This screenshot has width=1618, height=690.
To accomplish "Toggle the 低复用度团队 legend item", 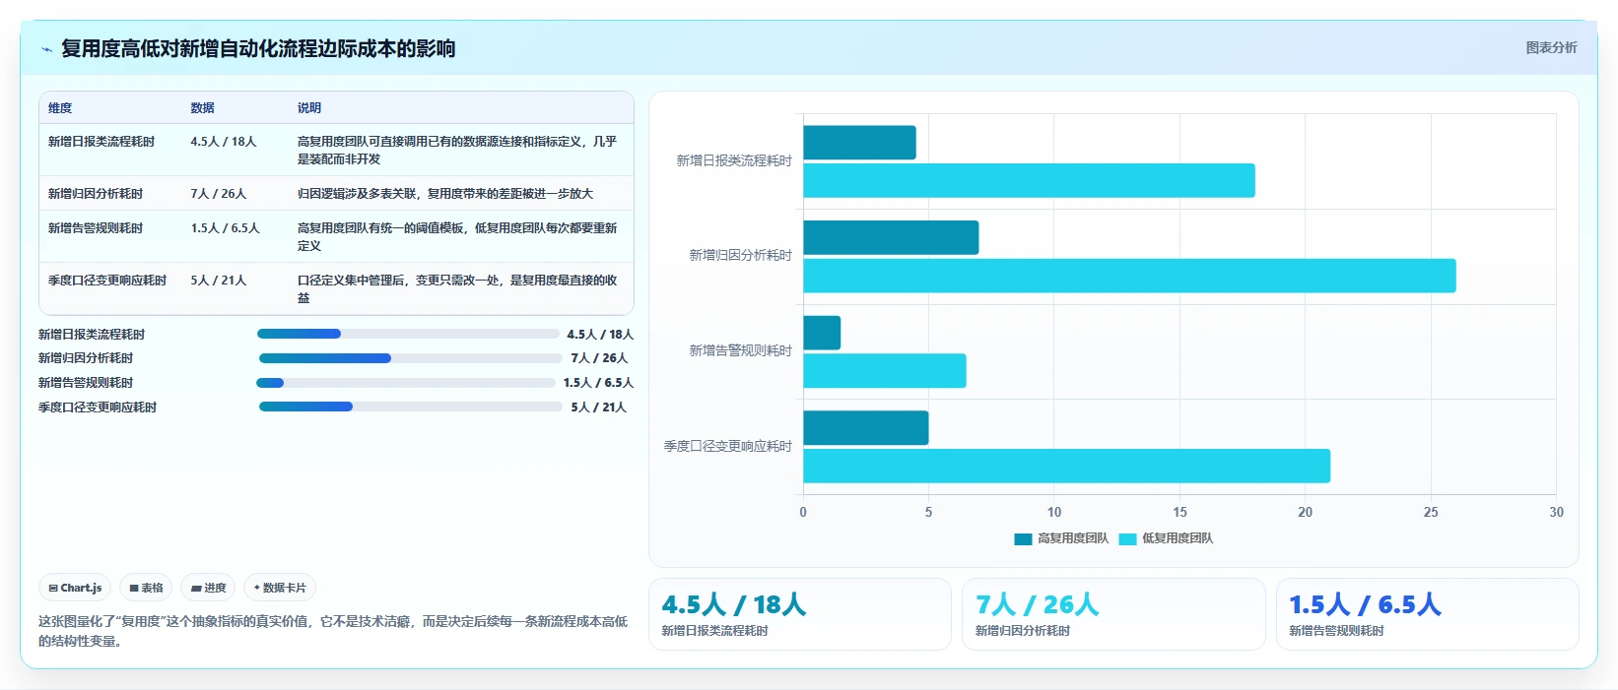I will click(x=1166, y=538).
